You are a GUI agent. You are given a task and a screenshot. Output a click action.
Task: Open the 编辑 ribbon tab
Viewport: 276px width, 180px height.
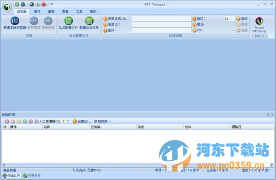coord(51,12)
